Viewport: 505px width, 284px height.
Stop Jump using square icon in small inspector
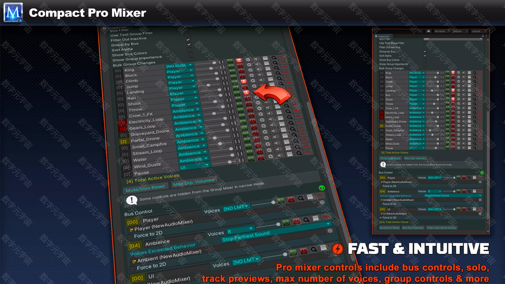tap(469, 86)
